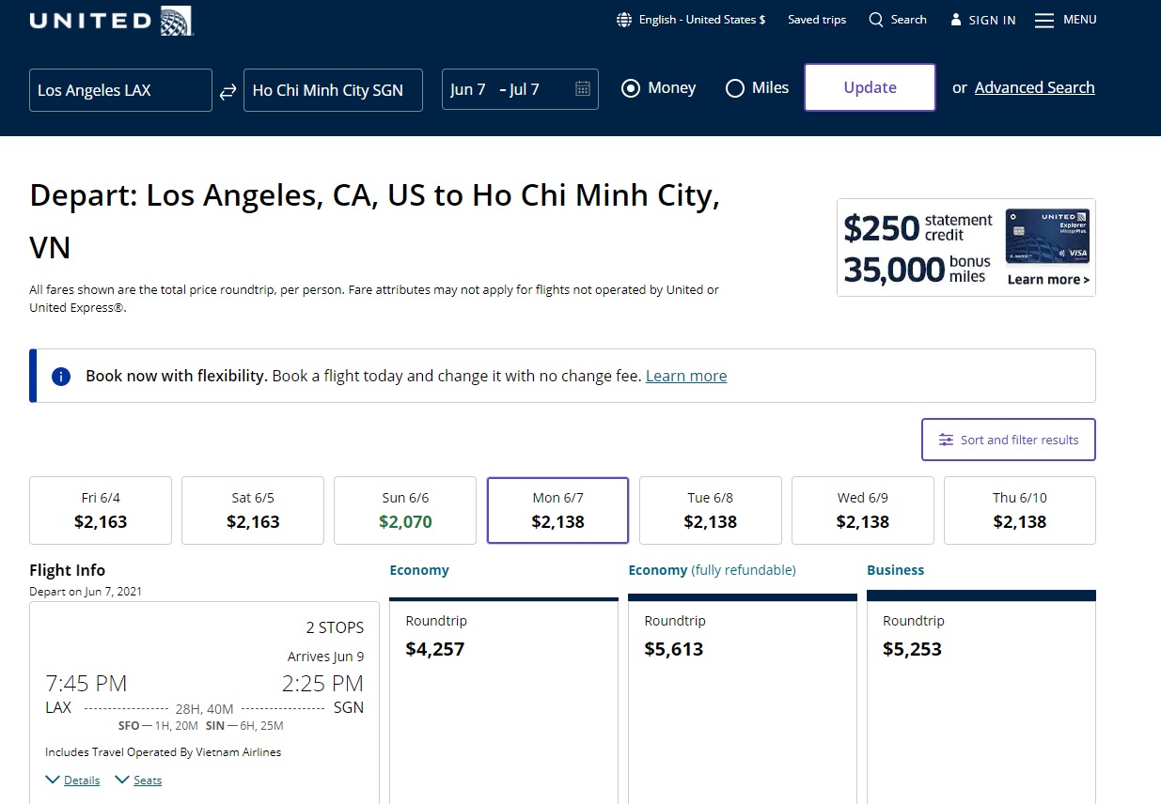Expand the Seats chevron
1161x804 pixels.
[x=122, y=780]
